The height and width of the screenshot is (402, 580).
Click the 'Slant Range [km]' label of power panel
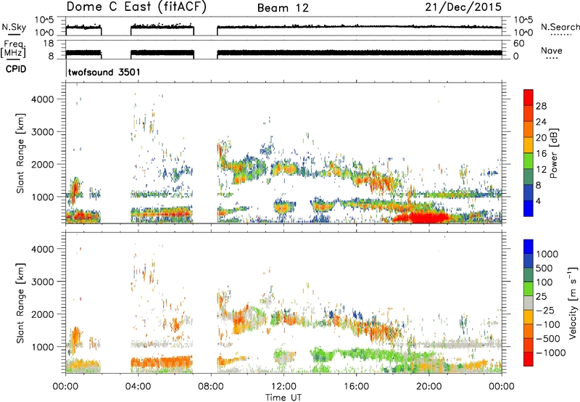(20, 153)
